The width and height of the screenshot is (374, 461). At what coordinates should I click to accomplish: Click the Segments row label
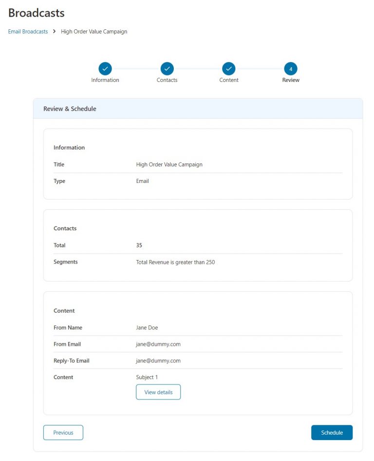coord(65,262)
